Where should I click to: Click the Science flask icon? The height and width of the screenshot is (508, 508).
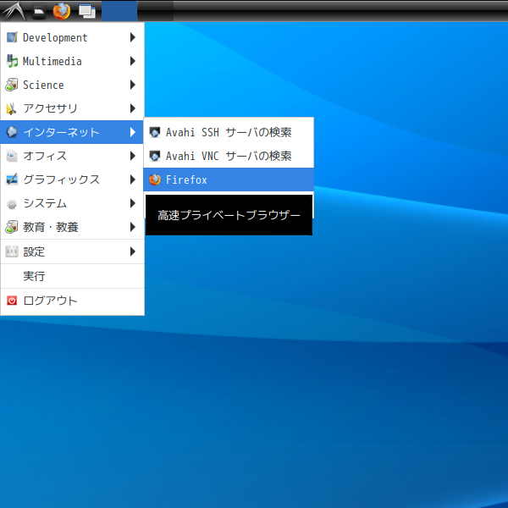tap(12, 85)
